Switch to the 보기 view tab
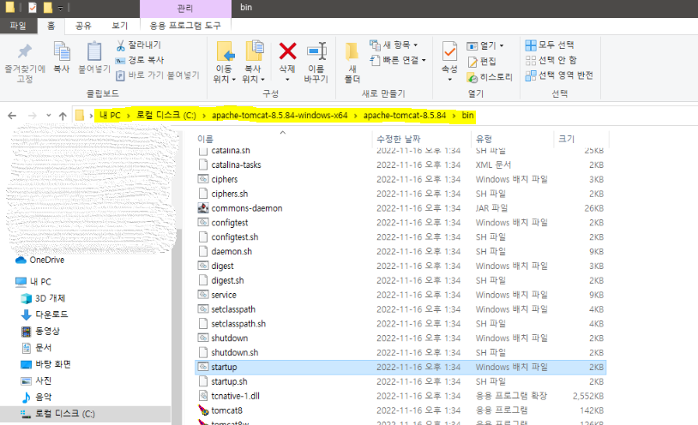The height and width of the screenshot is (425, 698). point(120,26)
